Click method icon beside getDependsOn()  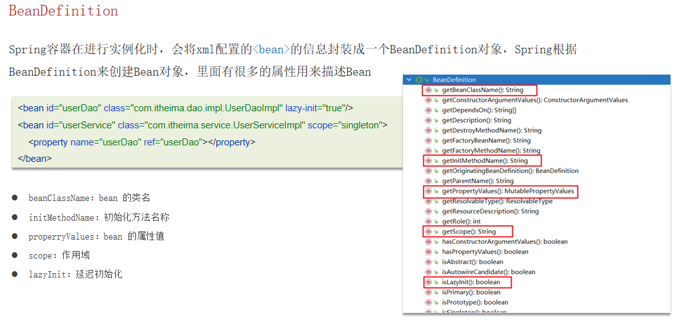coord(429,110)
